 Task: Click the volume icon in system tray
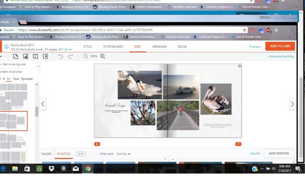pos(274,168)
